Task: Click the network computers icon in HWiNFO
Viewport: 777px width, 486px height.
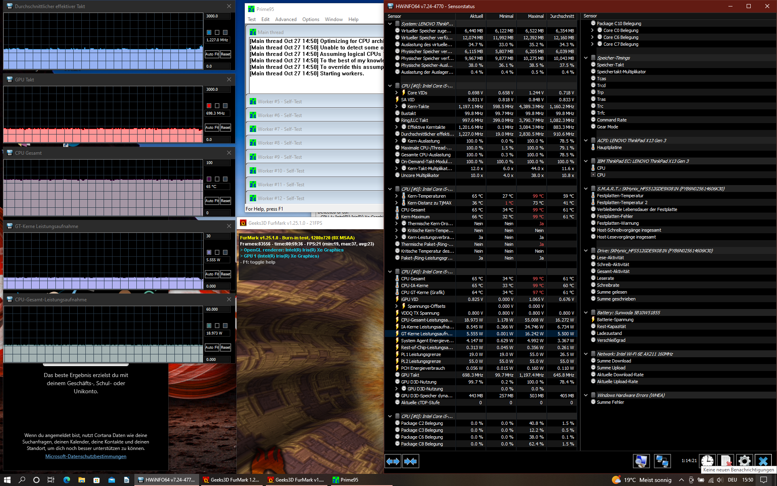Action: pos(662,461)
